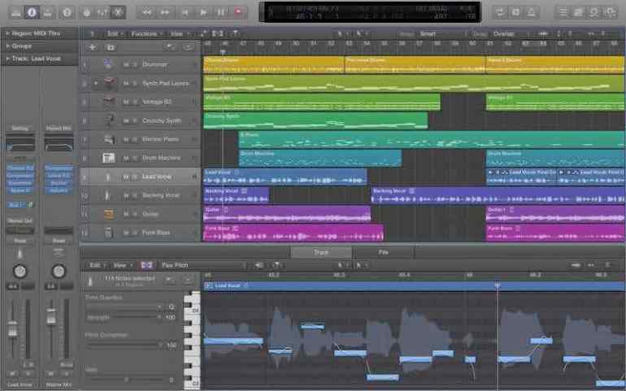Open the Functions menu in tracks area
The height and width of the screenshot is (391, 626).
146,34
